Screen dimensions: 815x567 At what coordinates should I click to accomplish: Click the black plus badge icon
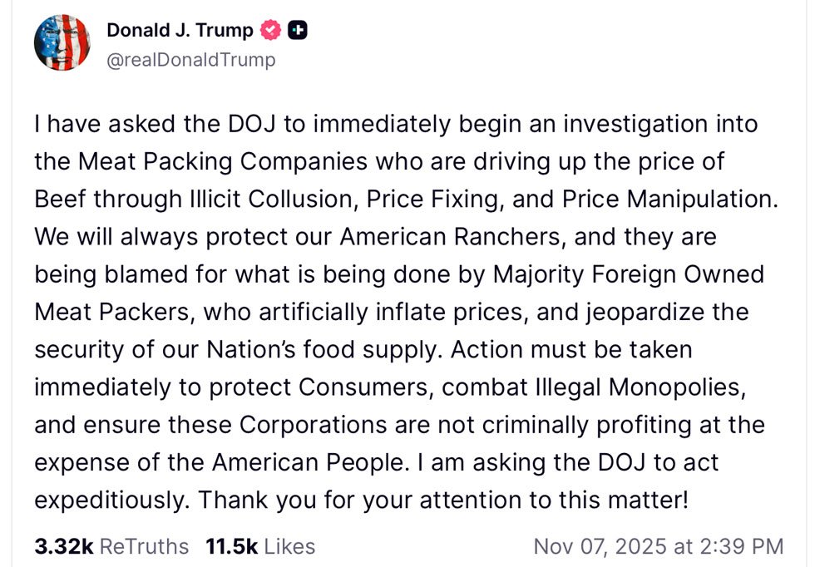click(297, 32)
